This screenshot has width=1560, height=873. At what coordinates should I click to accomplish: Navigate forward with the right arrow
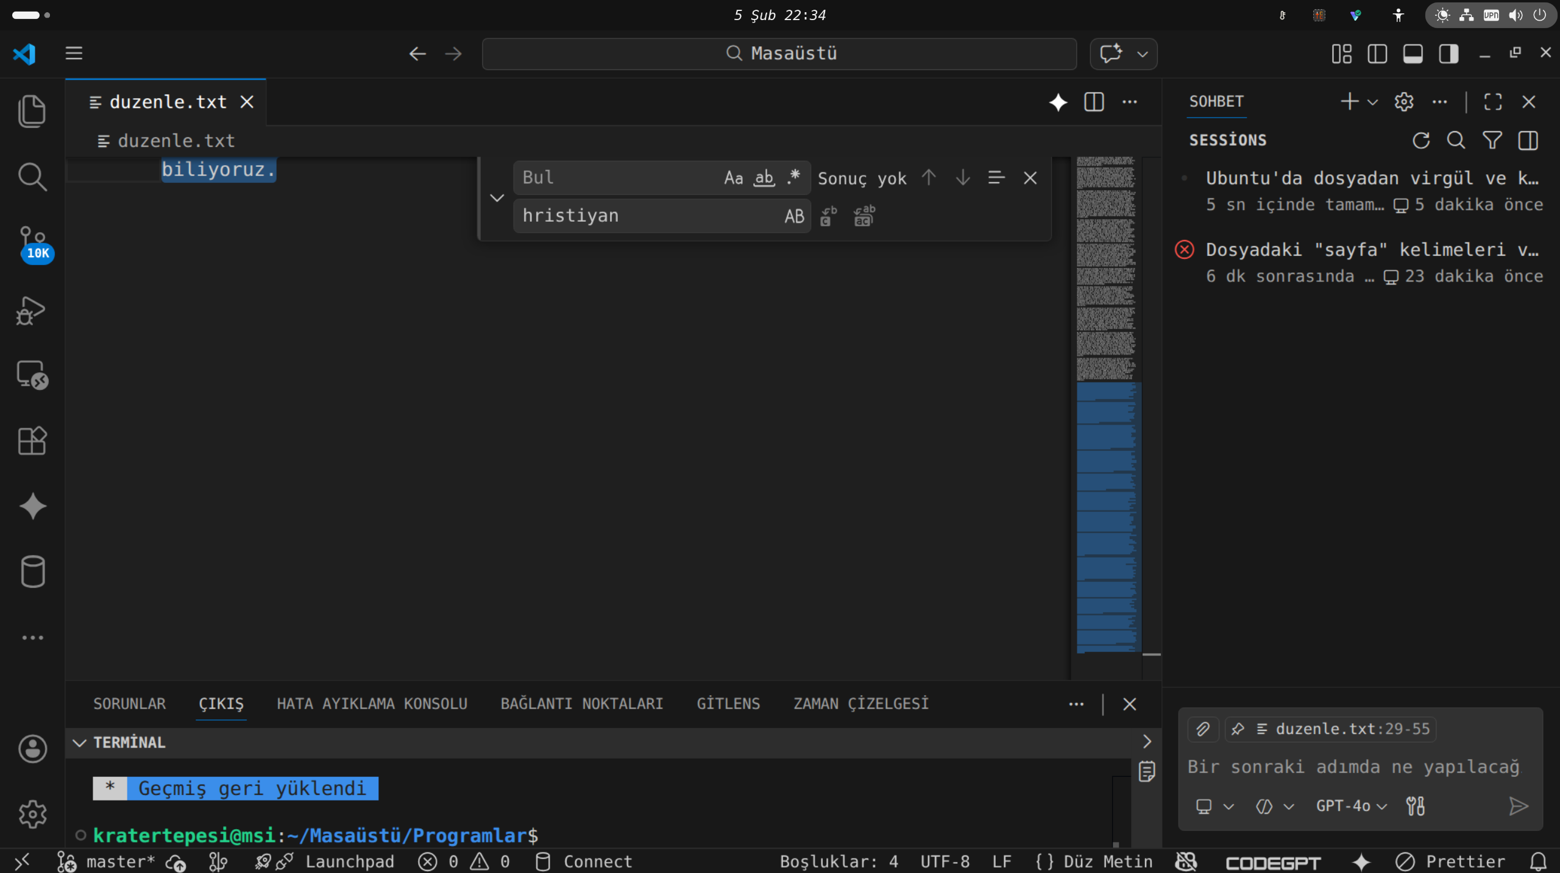pos(453,54)
